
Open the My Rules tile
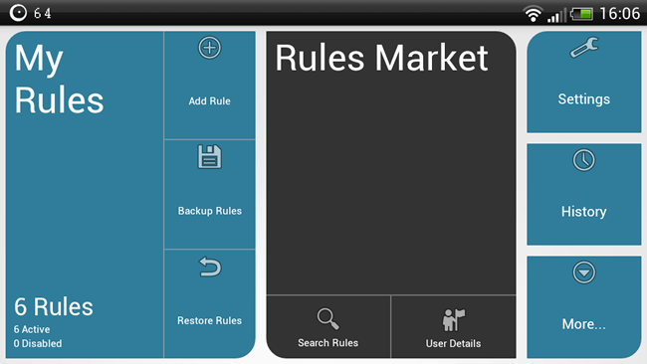pyautogui.click(x=85, y=195)
